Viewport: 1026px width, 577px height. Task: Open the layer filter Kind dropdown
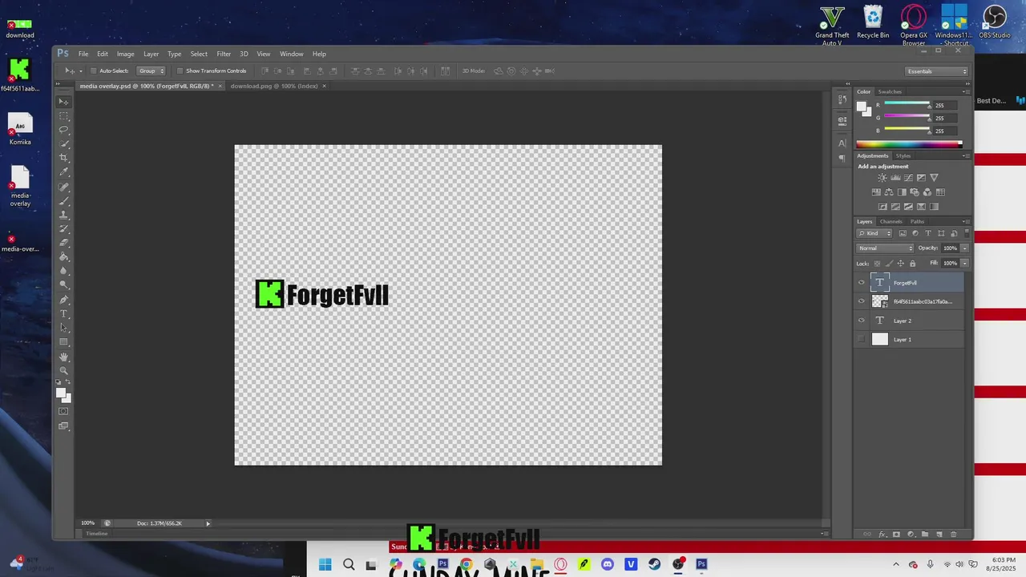pyautogui.click(x=875, y=233)
